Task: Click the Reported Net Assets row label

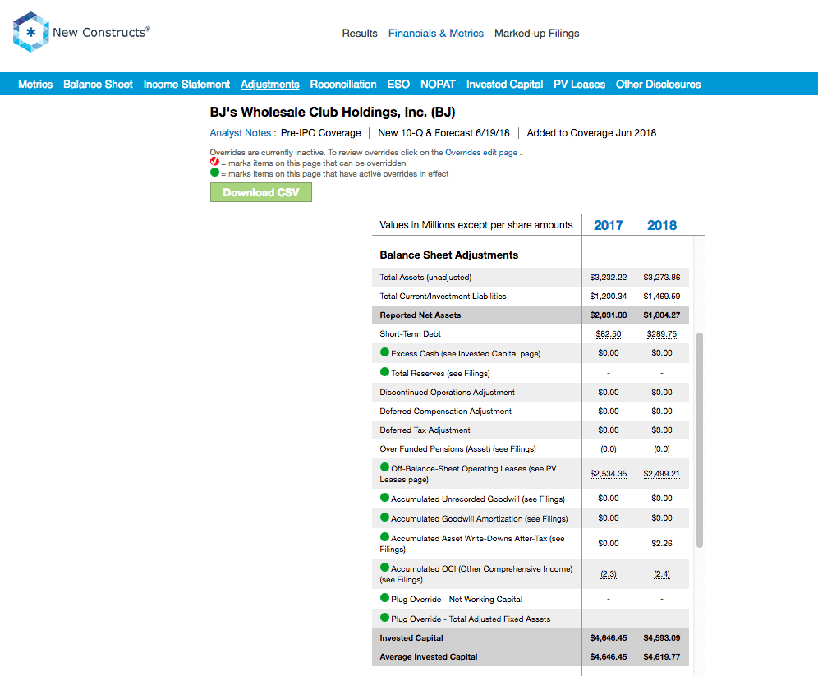Action: point(420,315)
